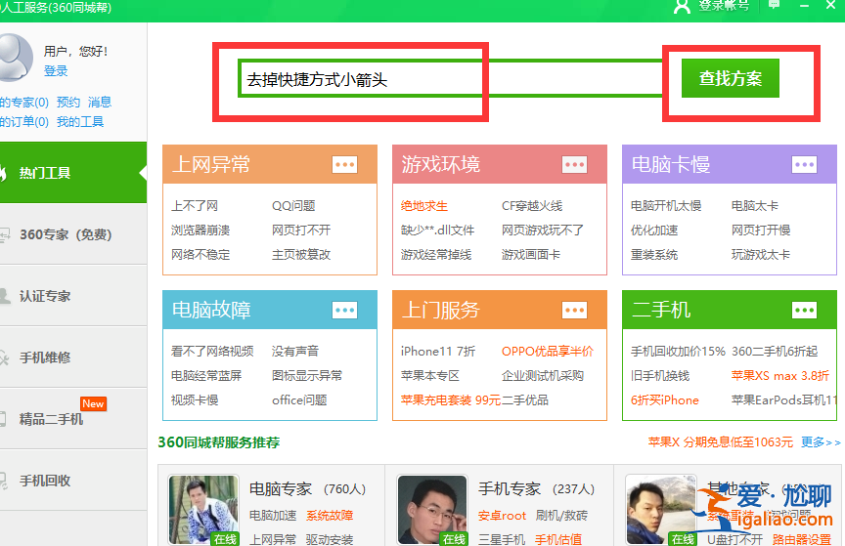Open the 手机回收 sidebar tab
The image size is (845, 546).
coord(73,481)
